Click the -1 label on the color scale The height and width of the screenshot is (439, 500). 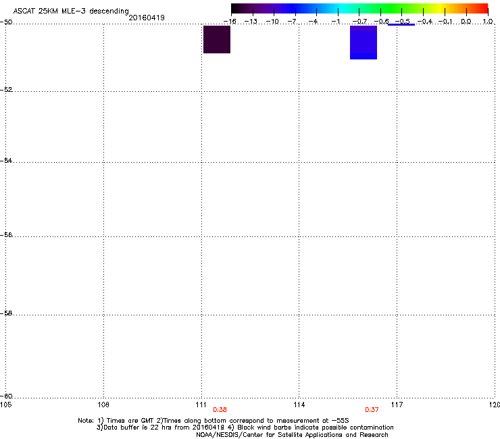(x=335, y=22)
